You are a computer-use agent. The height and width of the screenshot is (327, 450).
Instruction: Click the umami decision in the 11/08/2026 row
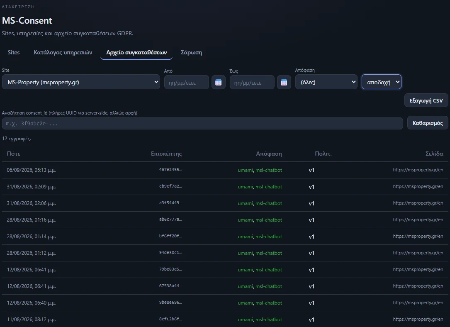point(246,320)
